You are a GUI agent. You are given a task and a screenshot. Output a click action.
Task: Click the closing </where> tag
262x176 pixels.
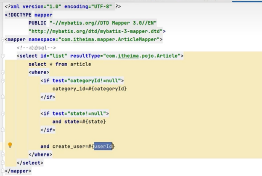(x=40, y=154)
